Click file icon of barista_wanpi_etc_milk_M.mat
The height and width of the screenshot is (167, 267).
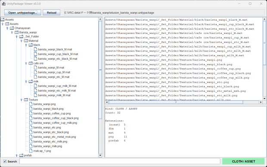point(35,91)
